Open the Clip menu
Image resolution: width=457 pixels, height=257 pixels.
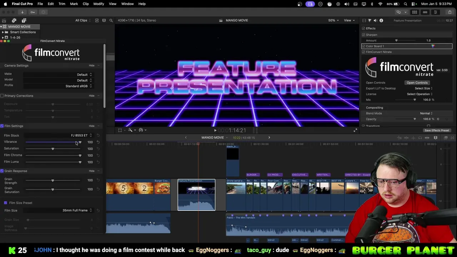point(86,4)
